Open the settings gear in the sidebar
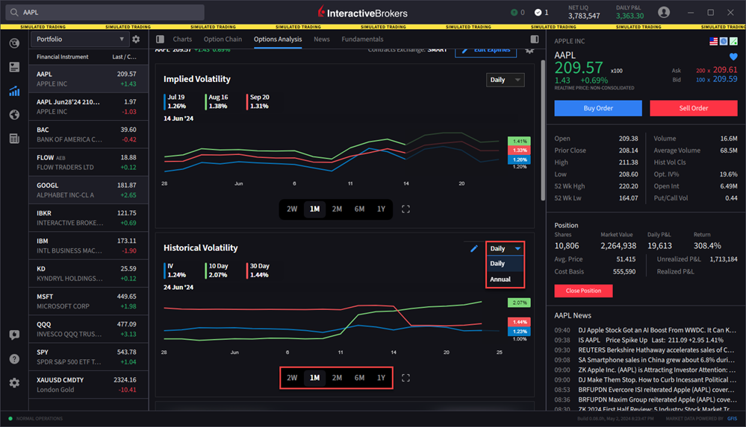 tap(14, 382)
